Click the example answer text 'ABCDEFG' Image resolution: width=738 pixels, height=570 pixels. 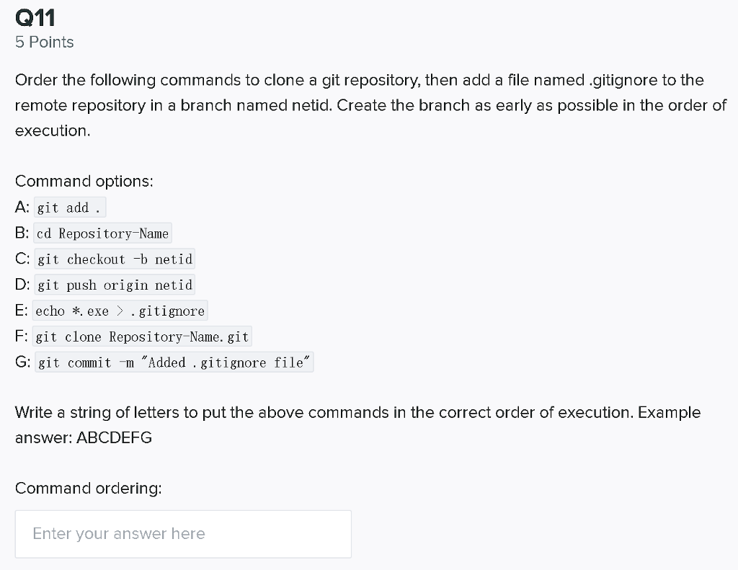click(x=114, y=437)
